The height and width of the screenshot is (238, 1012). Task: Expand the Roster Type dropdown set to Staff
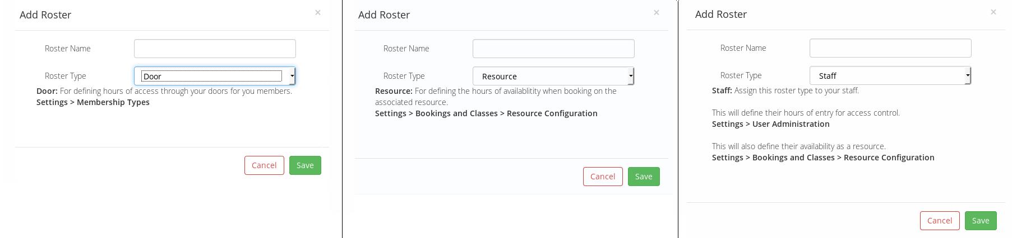point(890,75)
